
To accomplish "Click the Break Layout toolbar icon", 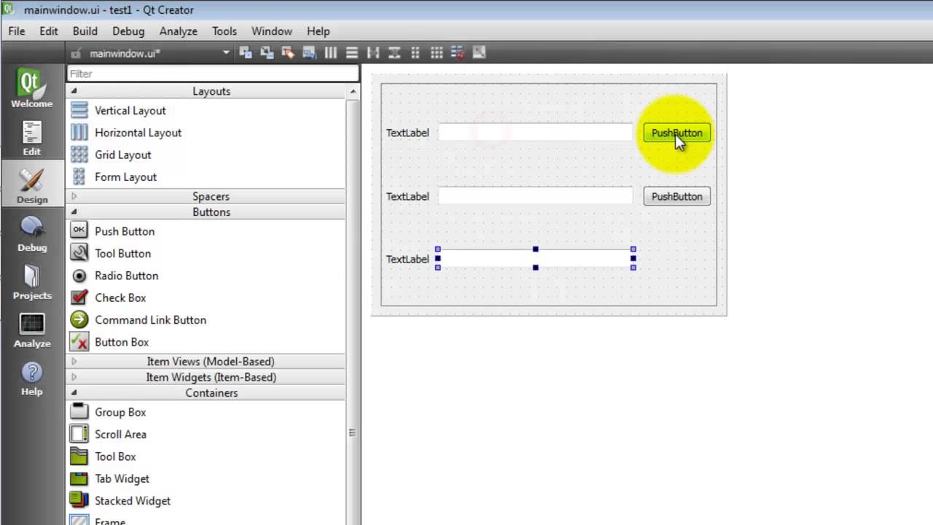I will (458, 52).
